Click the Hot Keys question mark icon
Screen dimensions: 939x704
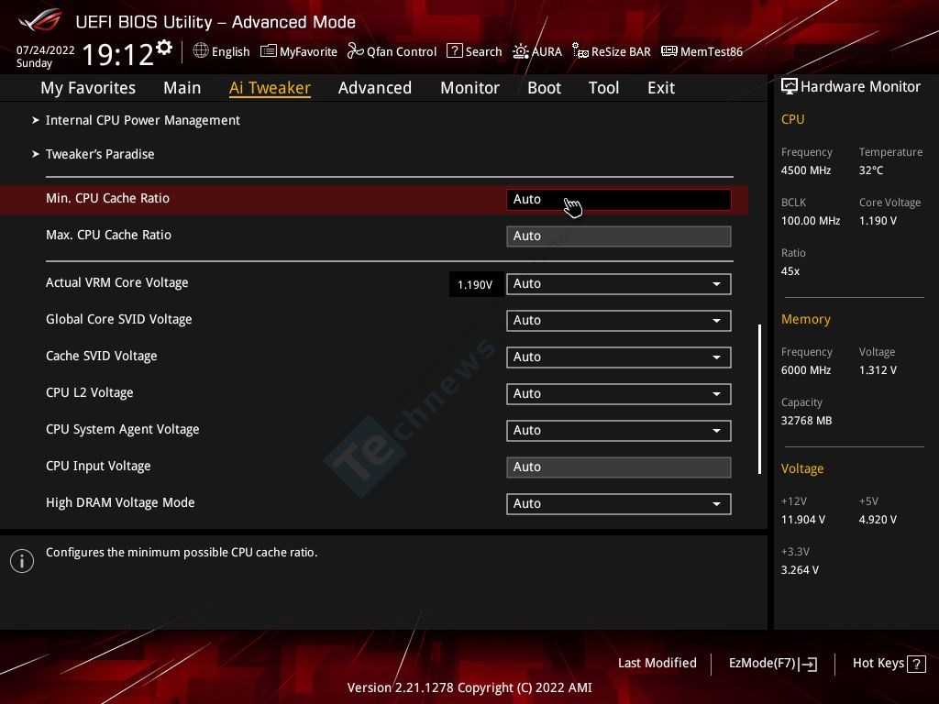click(x=916, y=664)
